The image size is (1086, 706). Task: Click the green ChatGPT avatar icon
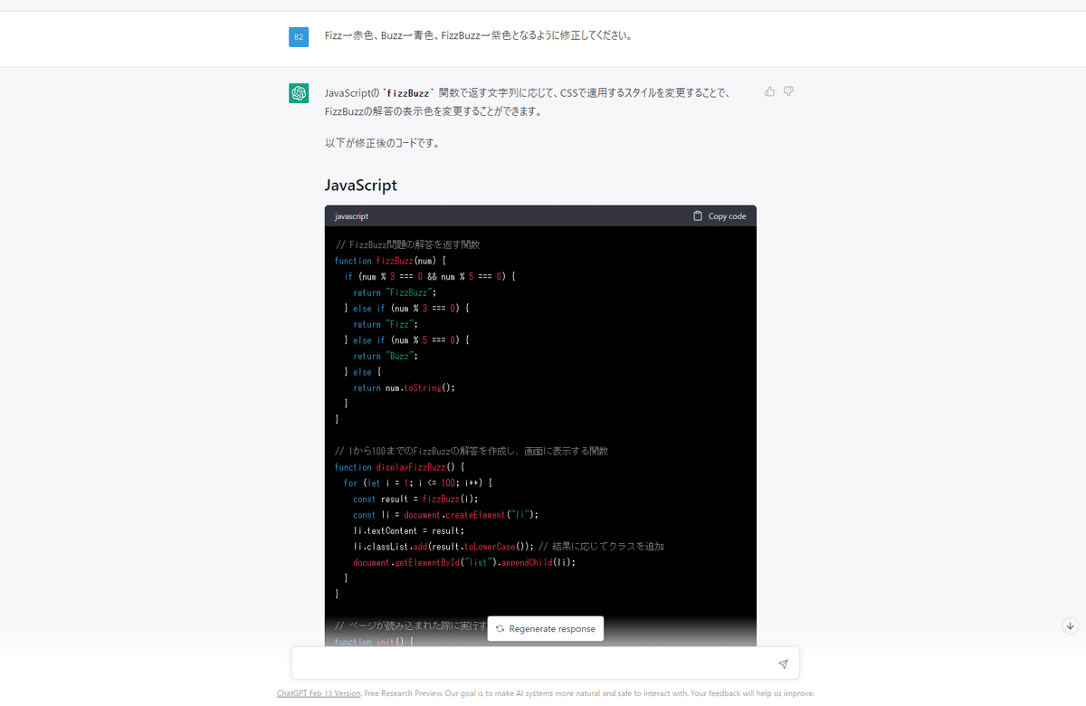tap(299, 93)
